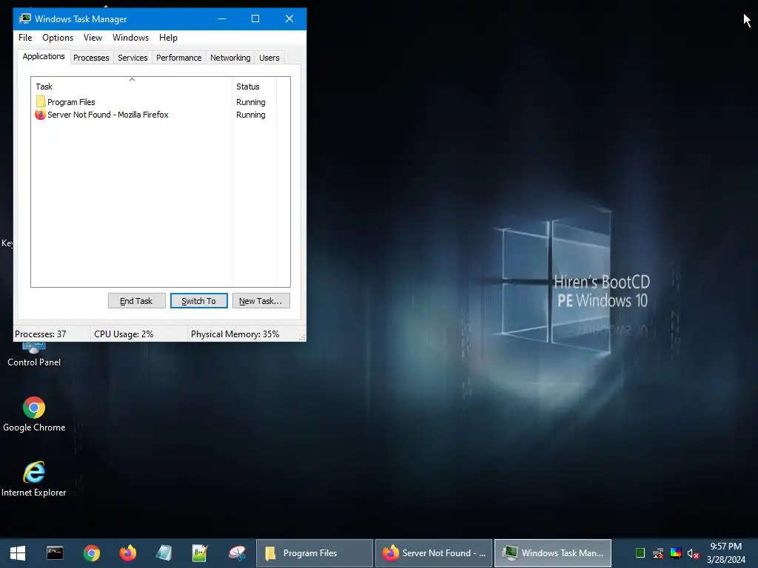
Task: Select Server Not Found - Mozilla Firefox row
Action: 154,115
